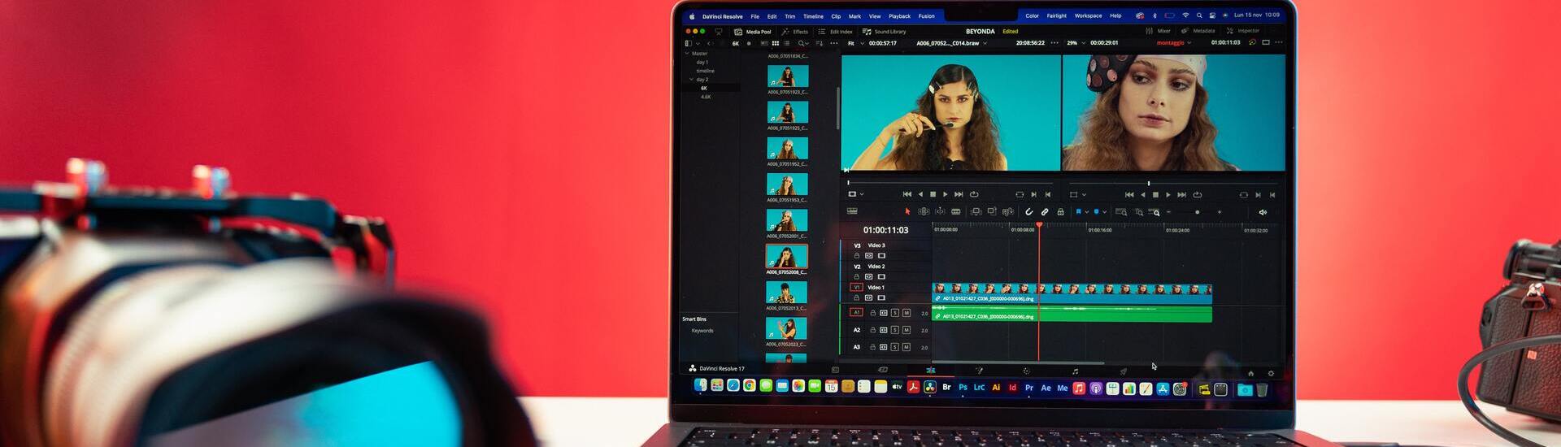Adjust the timeline zoom slider
Screen dimensions: 1561x447
[1197, 212]
